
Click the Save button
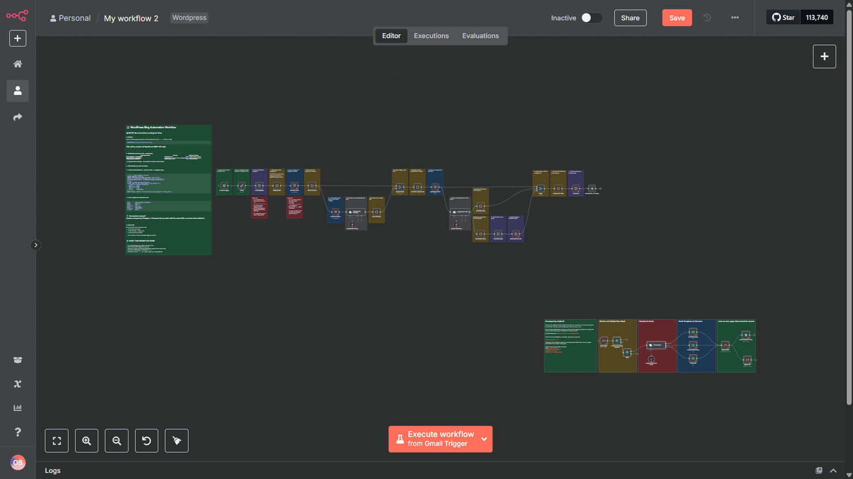click(677, 18)
